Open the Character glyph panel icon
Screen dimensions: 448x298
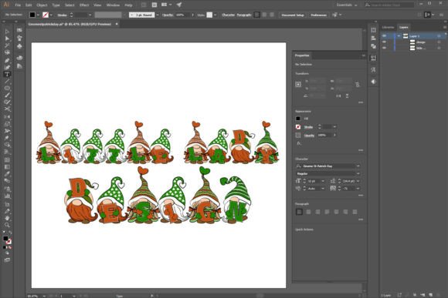click(373, 70)
